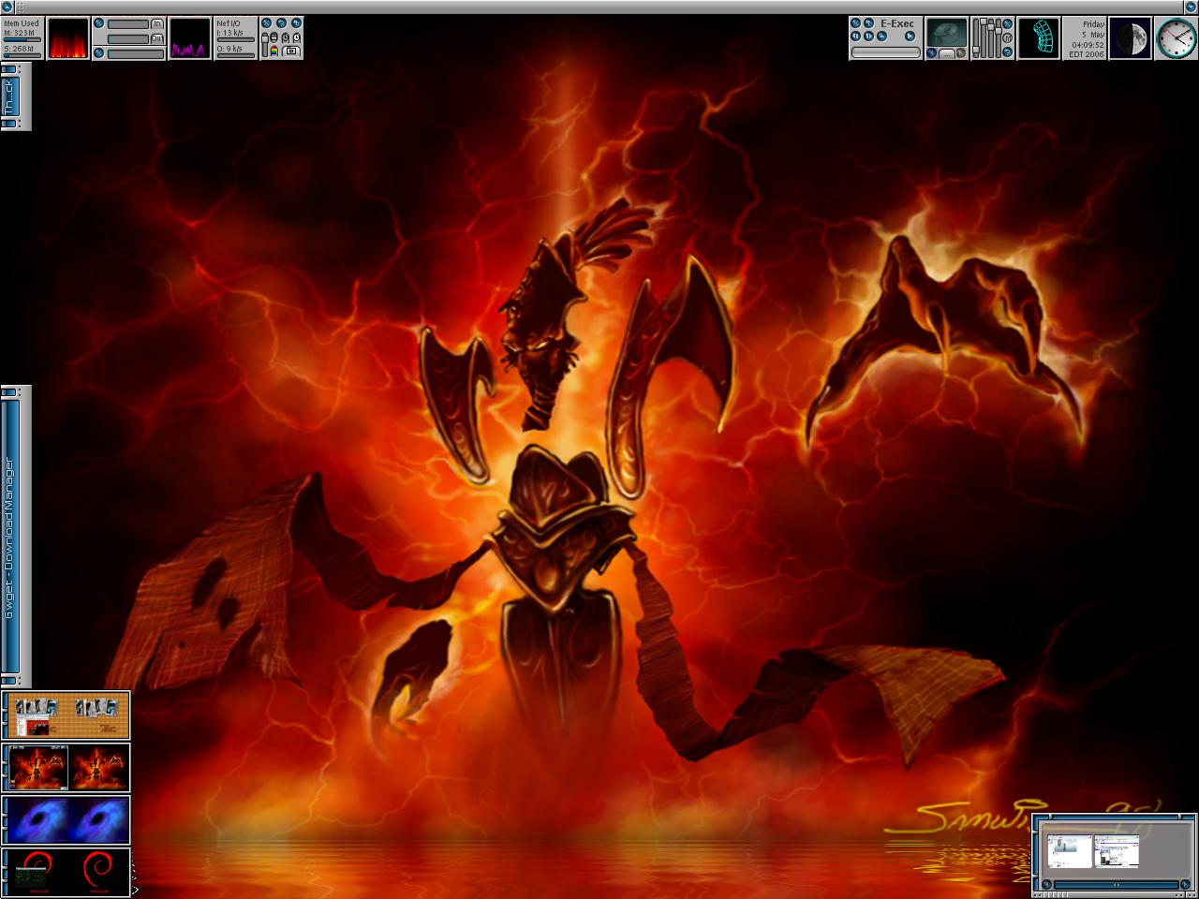Switch to the Debian swirl desktop pager
Viewport: 1199px width, 899px height.
[x=68, y=873]
